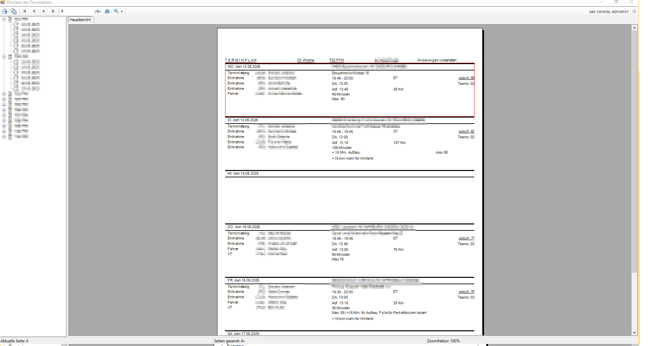Click the scroll up arrow of the report
This screenshot has width=653, height=346.
(634, 28)
